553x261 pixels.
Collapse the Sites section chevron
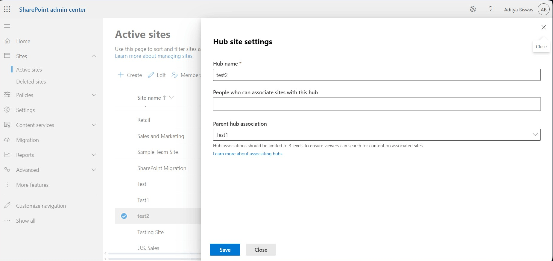point(94,56)
